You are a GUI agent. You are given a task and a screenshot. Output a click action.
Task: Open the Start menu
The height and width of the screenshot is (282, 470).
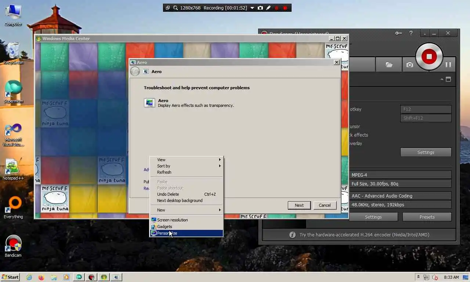[x=10, y=277]
